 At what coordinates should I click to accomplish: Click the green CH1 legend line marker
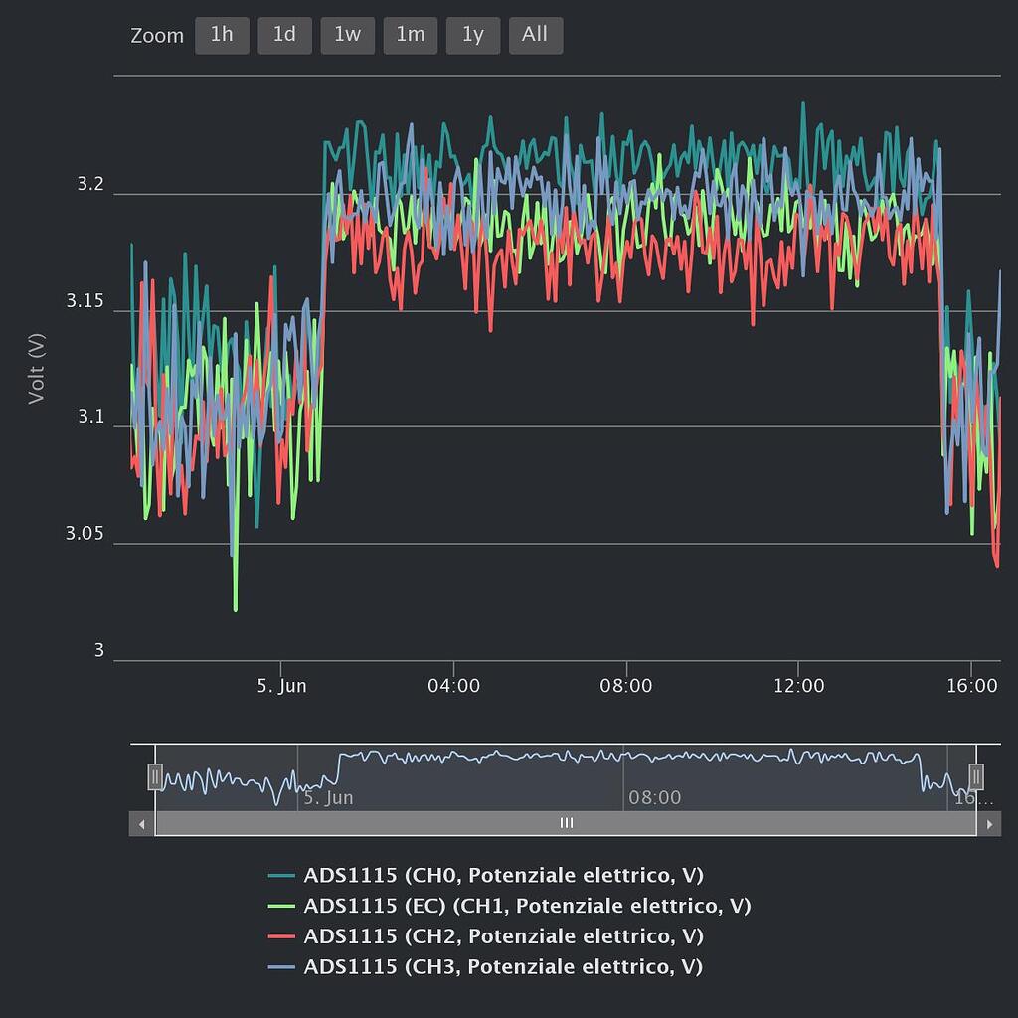tap(282, 906)
